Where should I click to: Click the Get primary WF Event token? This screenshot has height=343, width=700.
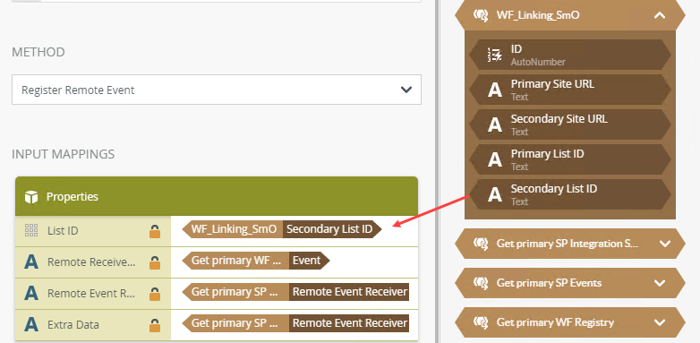tap(256, 261)
